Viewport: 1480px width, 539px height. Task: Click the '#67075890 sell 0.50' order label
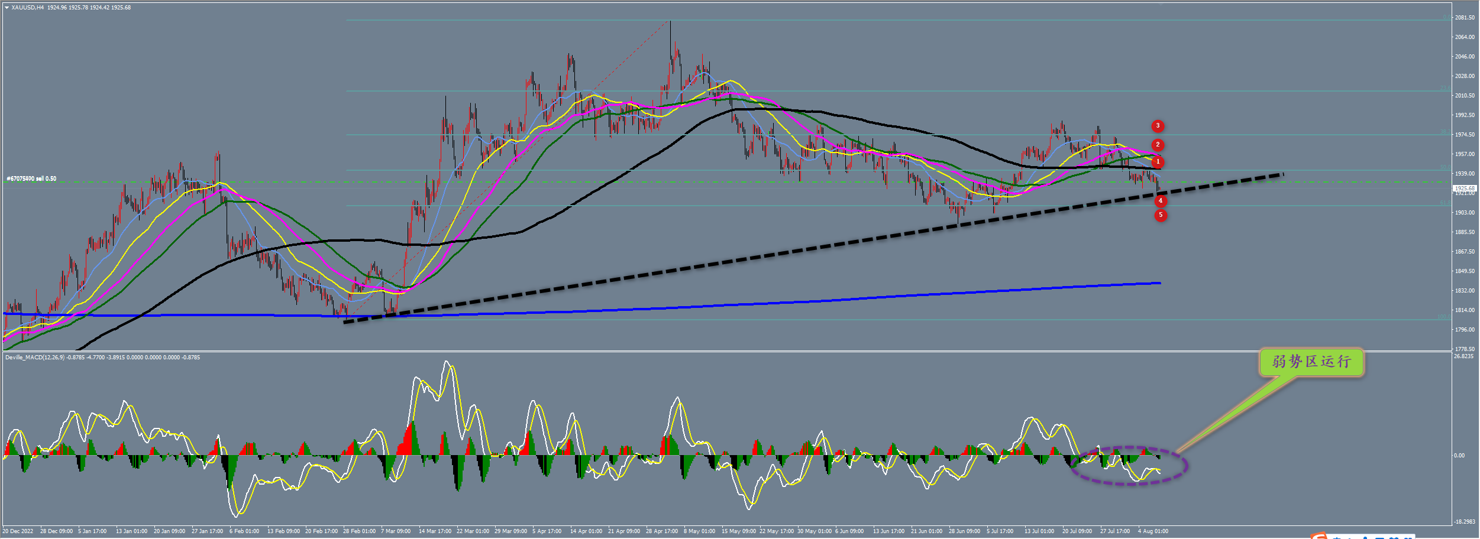[x=31, y=178]
